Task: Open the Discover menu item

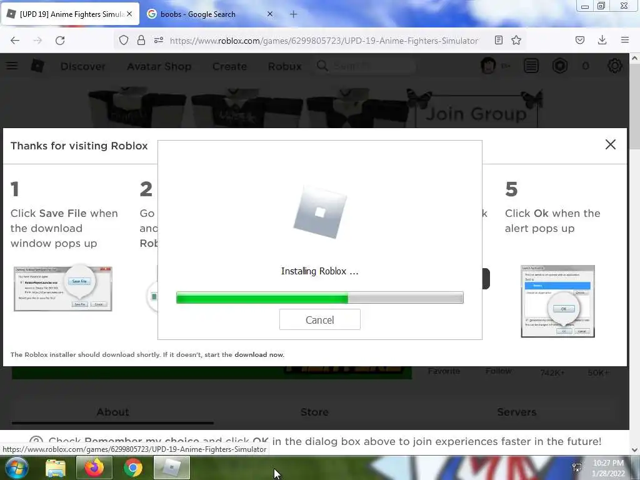Action: (83, 66)
